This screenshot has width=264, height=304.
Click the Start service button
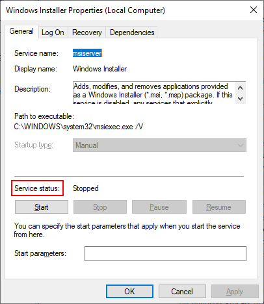(42, 207)
